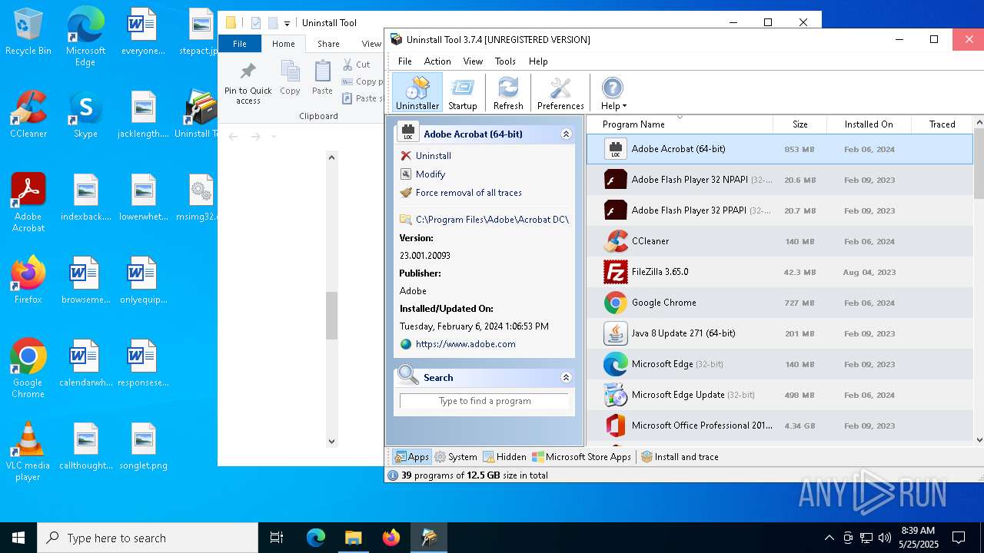Refresh the installed programs list
This screenshot has height=553, width=984.
pos(508,93)
